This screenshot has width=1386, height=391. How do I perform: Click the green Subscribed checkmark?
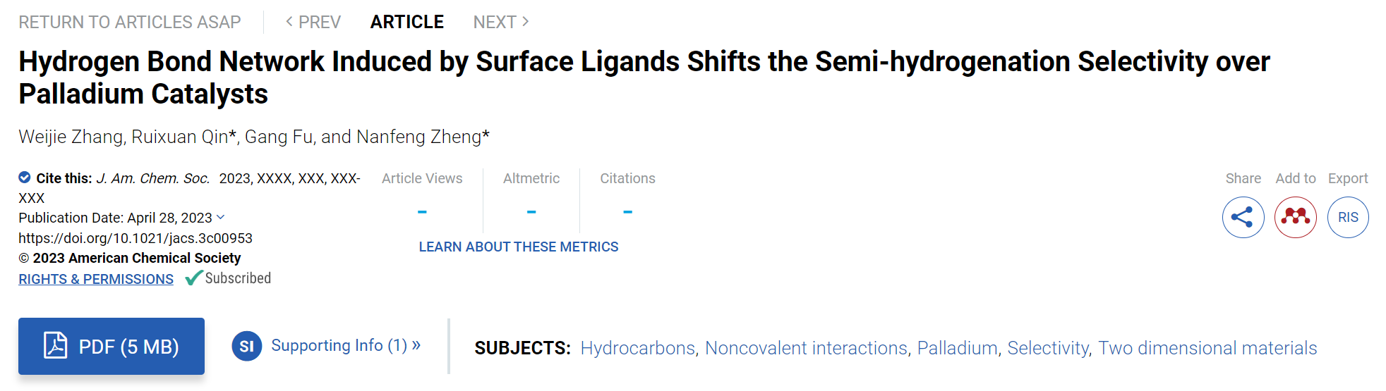pyautogui.click(x=193, y=278)
